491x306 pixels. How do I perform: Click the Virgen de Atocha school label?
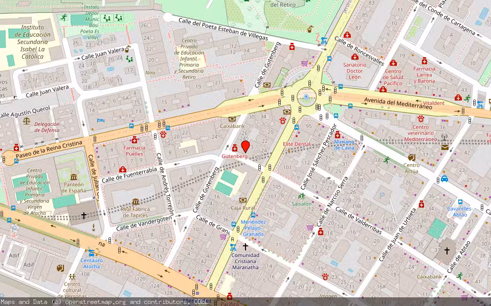[x=34, y=192]
